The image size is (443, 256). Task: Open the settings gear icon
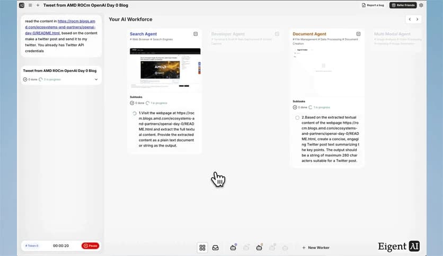point(421,5)
